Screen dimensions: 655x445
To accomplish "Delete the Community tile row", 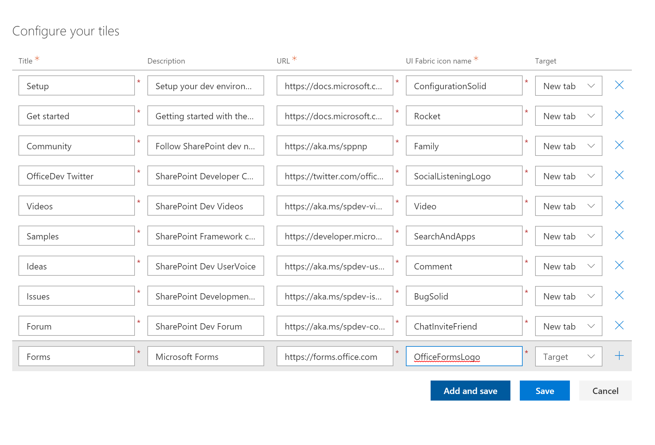I will coord(619,145).
